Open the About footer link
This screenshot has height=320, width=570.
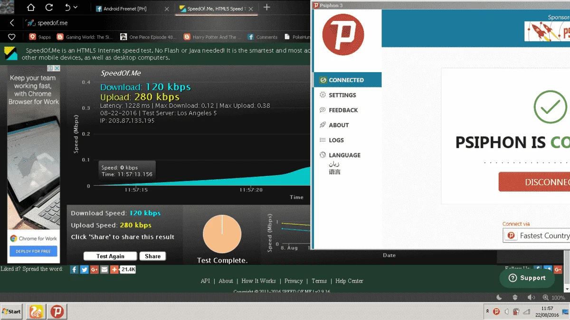(x=226, y=281)
